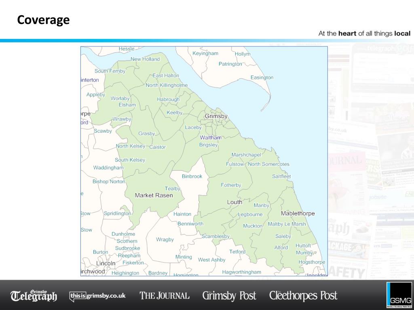Click the Grimsby Telegraph logo
Screen dimensions: 414x310
[34, 296]
